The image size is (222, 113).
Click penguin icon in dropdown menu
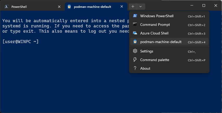tap(135, 41)
